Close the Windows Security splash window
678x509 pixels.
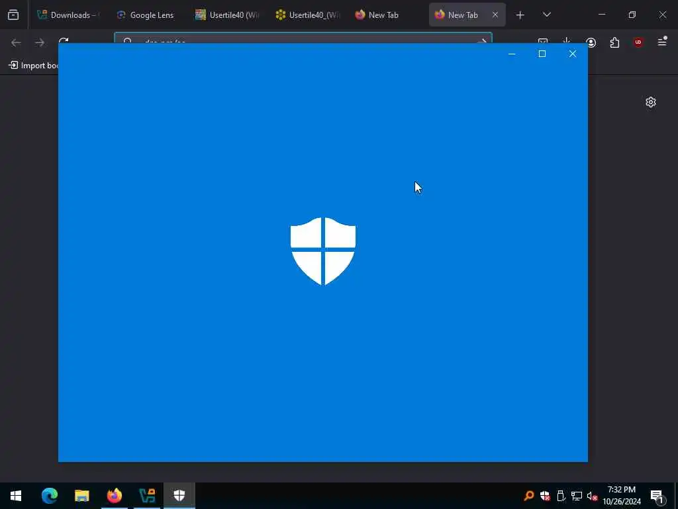(573, 54)
